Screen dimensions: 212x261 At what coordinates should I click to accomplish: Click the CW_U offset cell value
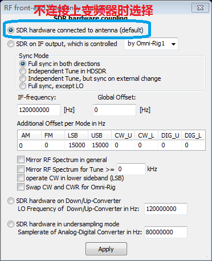[117, 145]
